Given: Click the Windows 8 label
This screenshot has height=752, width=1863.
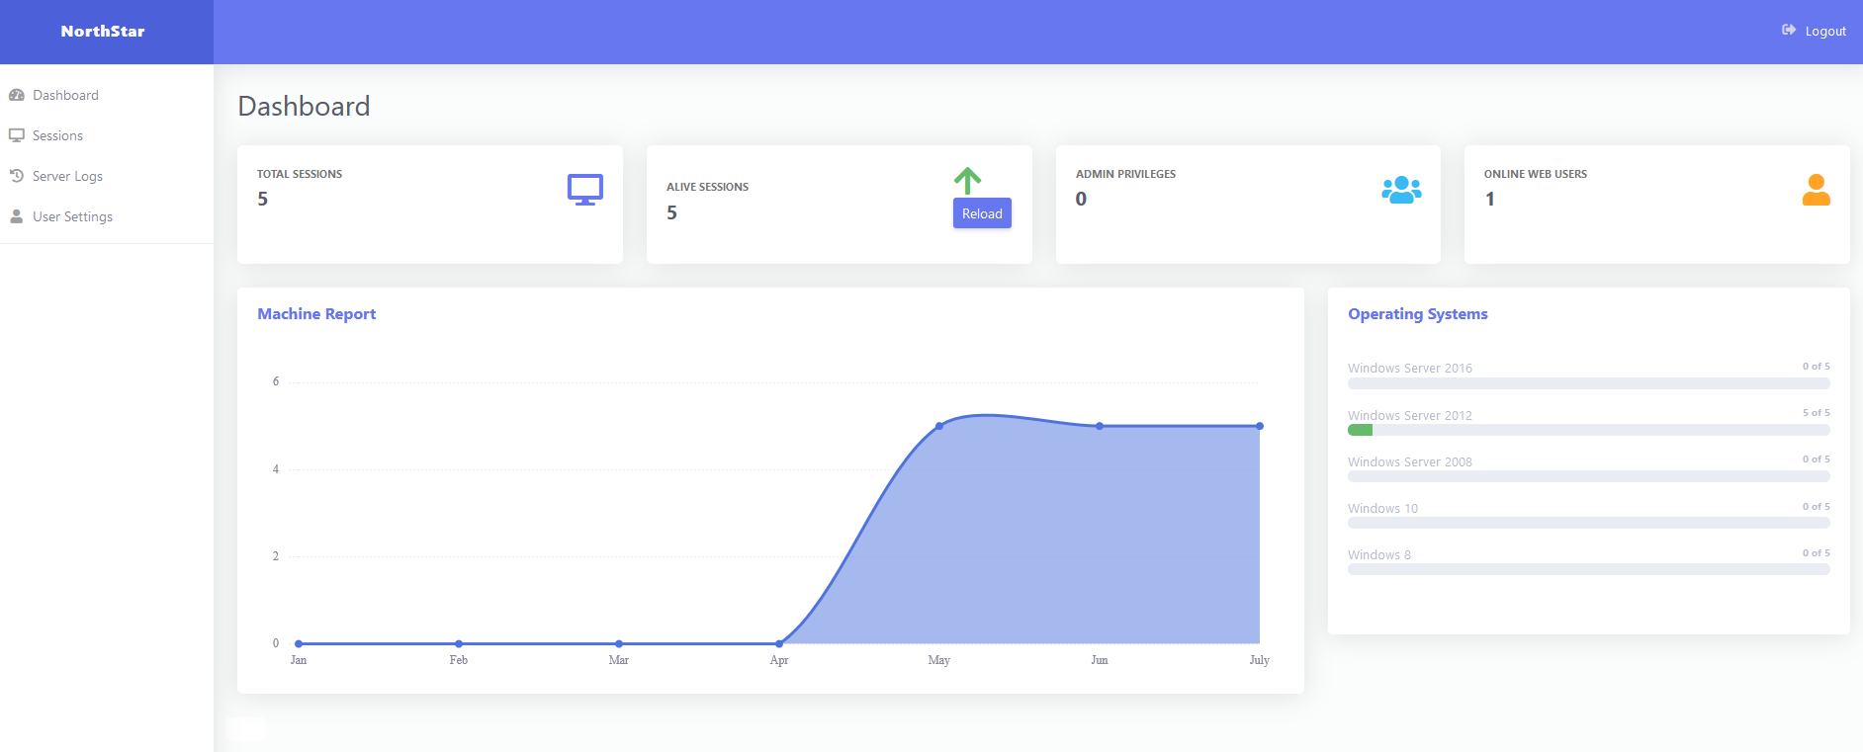Looking at the screenshot, I should (x=1379, y=554).
